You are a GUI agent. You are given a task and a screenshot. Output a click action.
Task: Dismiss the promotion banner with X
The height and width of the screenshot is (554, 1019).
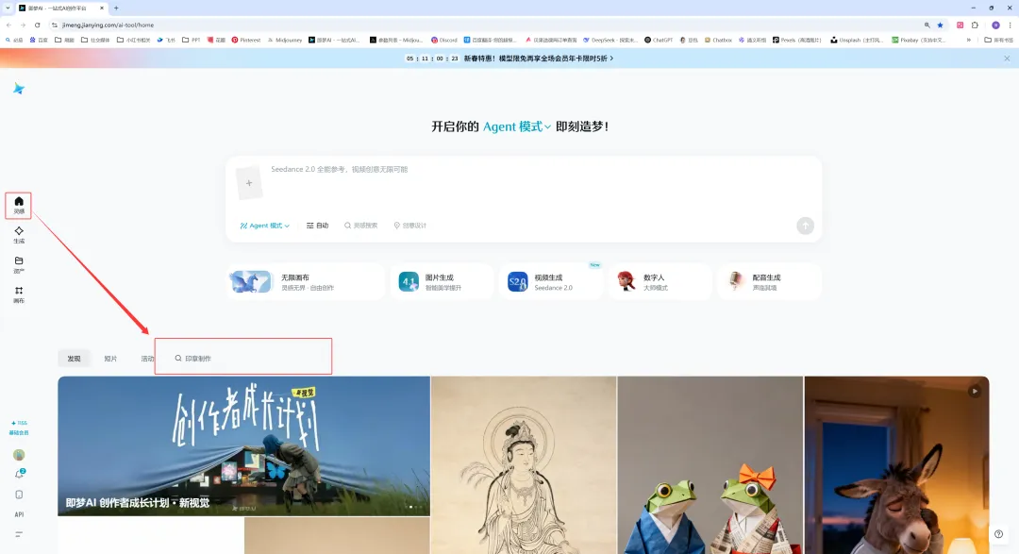click(1007, 59)
